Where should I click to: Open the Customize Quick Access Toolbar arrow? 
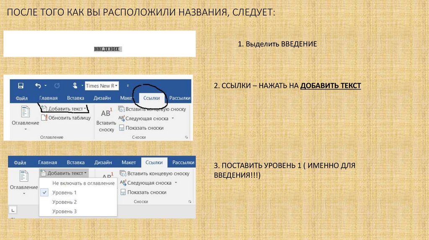[x=128, y=86]
